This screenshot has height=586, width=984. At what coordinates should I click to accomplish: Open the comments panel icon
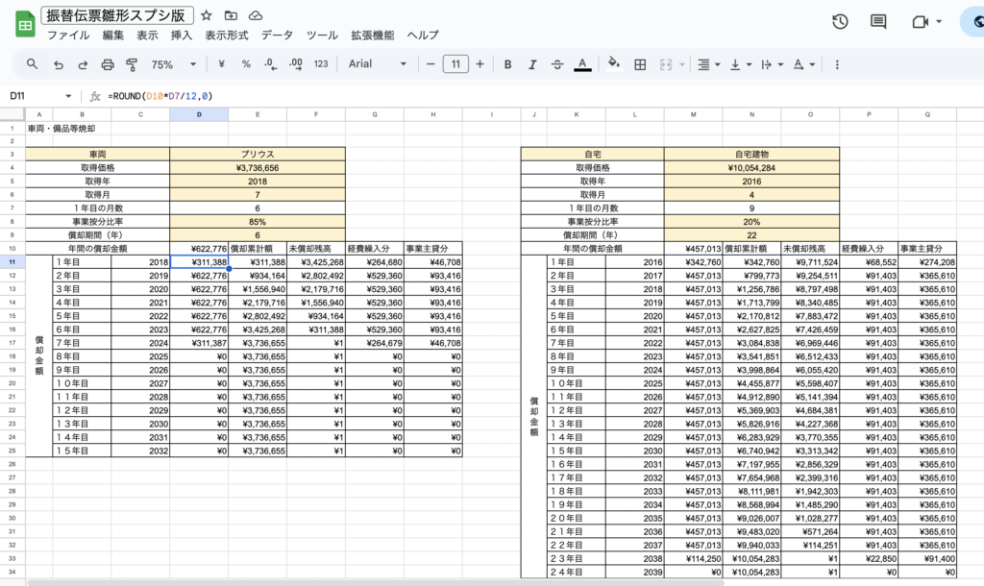(x=878, y=21)
